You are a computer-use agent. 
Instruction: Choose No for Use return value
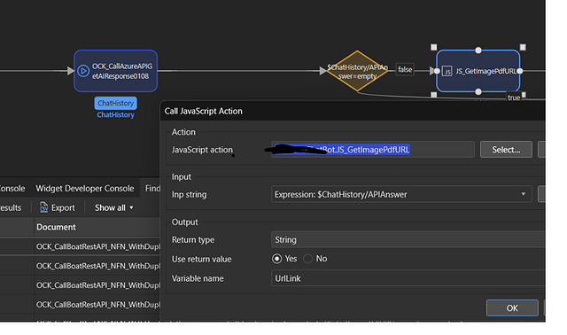click(x=307, y=259)
